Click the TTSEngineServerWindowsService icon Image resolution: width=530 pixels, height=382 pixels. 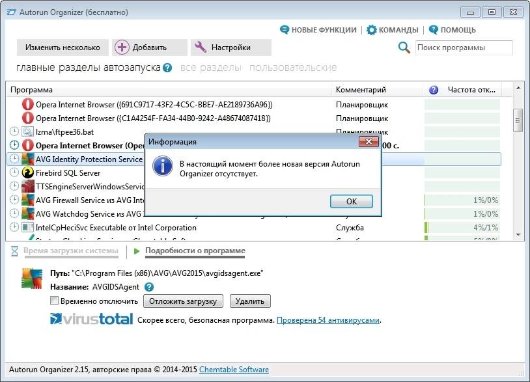28,186
